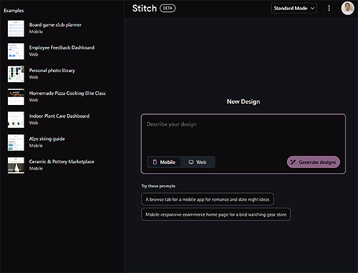Open Employee Feedback Dashboard thumbnail
Screen dimensions: 358x273
[16, 51]
